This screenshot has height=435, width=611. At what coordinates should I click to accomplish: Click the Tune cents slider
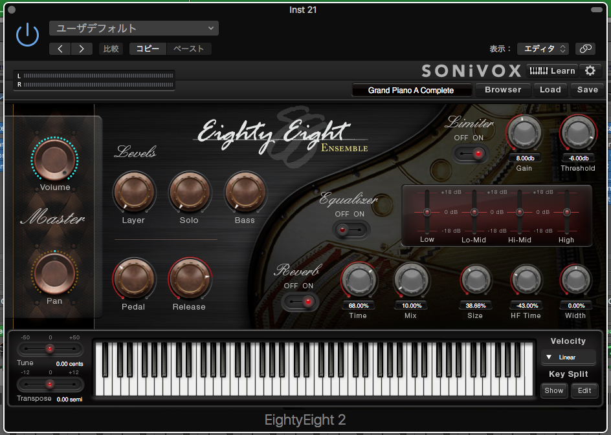50,348
